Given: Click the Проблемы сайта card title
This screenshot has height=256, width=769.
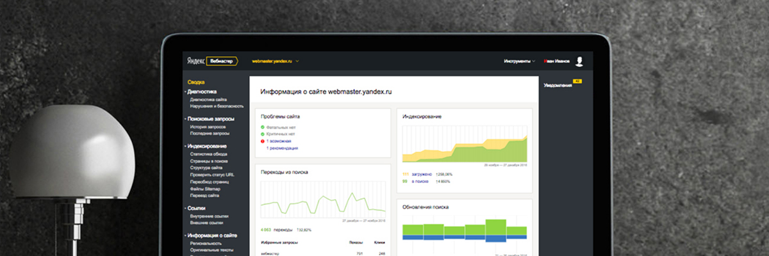Looking at the screenshot, I should [x=280, y=116].
